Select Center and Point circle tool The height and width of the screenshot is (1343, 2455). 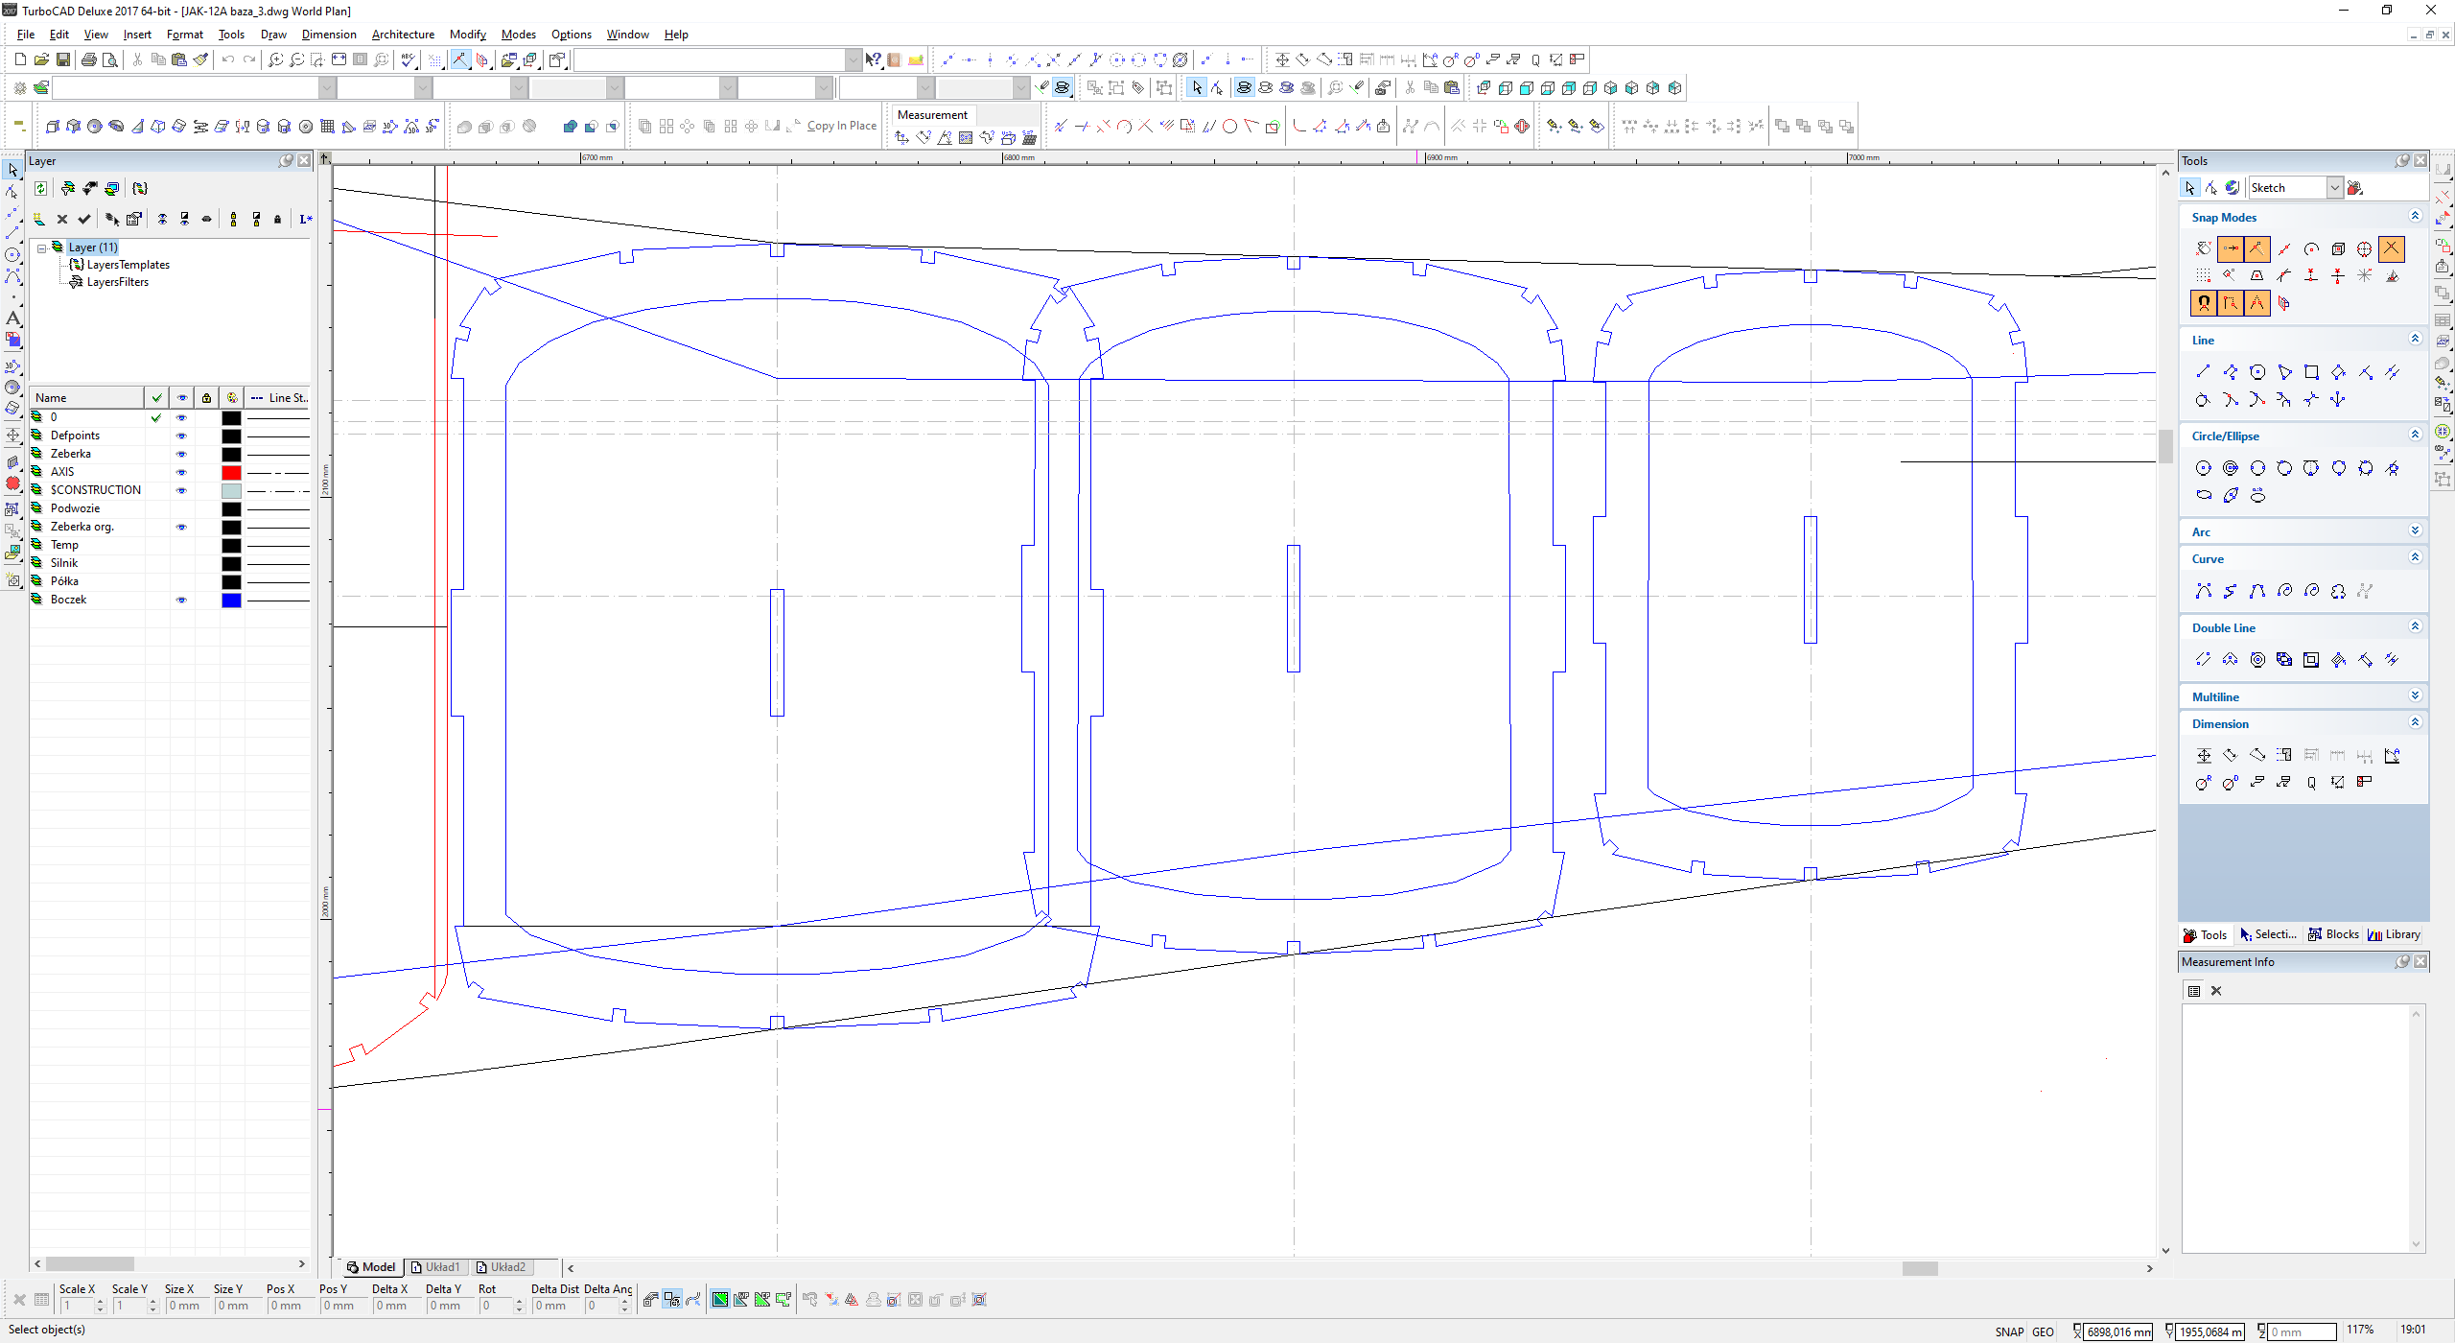click(x=2203, y=468)
